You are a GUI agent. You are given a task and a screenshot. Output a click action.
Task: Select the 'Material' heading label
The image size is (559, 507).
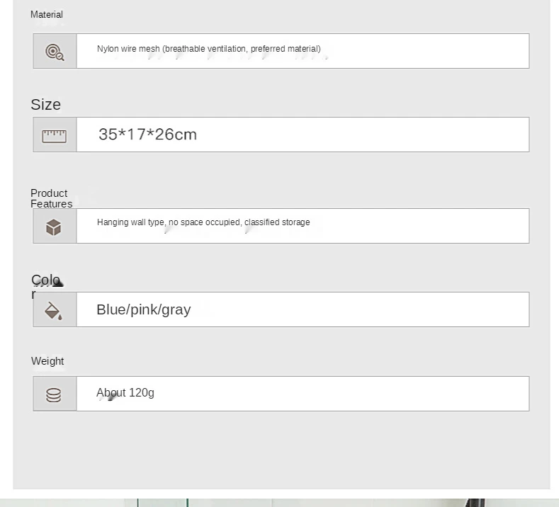click(47, 15)
